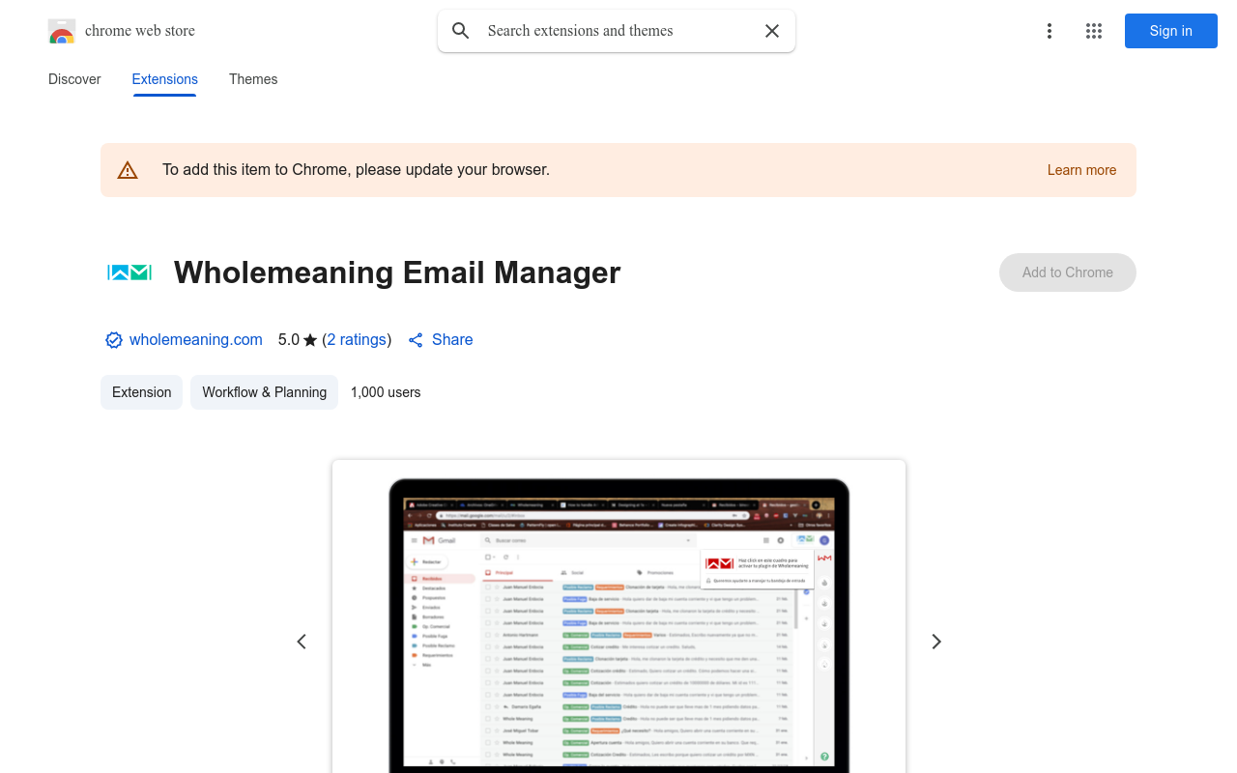Screen dimensions: 1237x773
Task: Select the Extensions tab
Action: click(x=165, y=79)
